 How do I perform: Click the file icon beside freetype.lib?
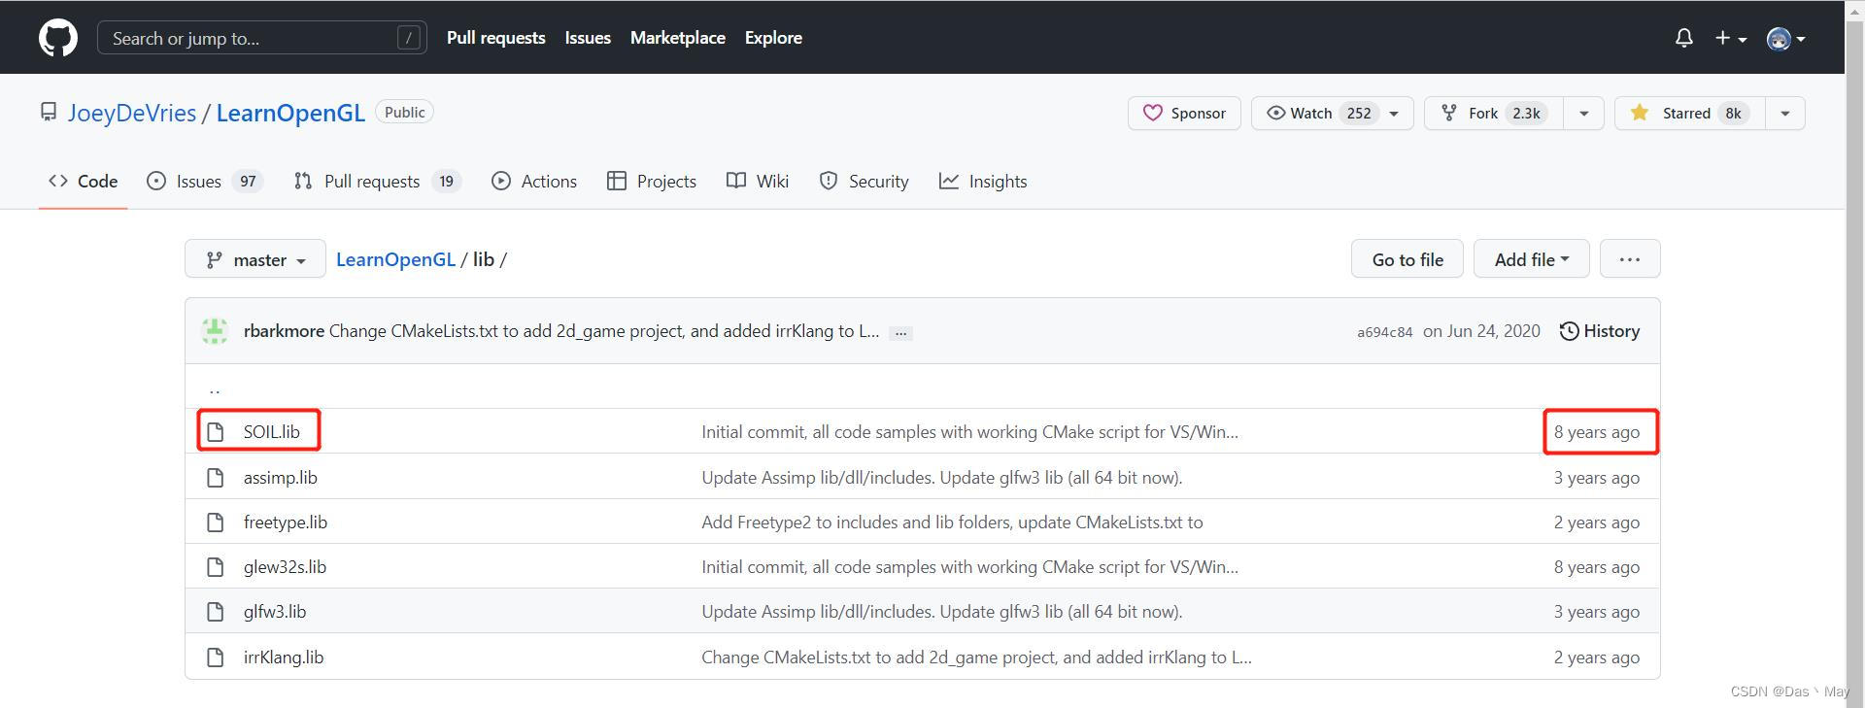[216, 523]
